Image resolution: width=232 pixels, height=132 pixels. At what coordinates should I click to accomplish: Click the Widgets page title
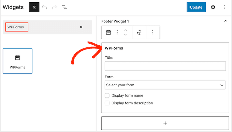[13, 7]
